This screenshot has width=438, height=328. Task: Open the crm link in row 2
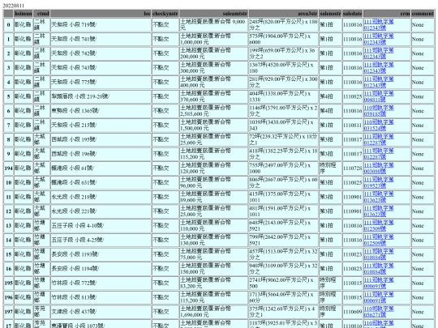point(379,53)
